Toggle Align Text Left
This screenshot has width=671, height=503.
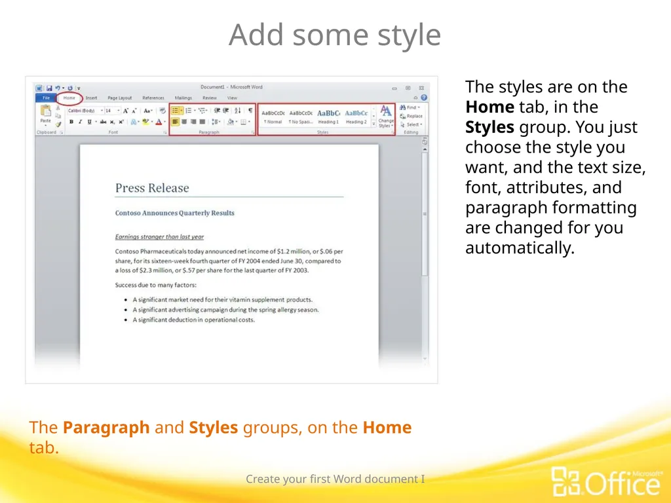(x=175, y=122)
